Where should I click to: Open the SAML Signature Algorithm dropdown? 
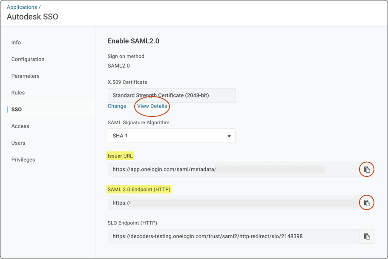tap(172, 136)
